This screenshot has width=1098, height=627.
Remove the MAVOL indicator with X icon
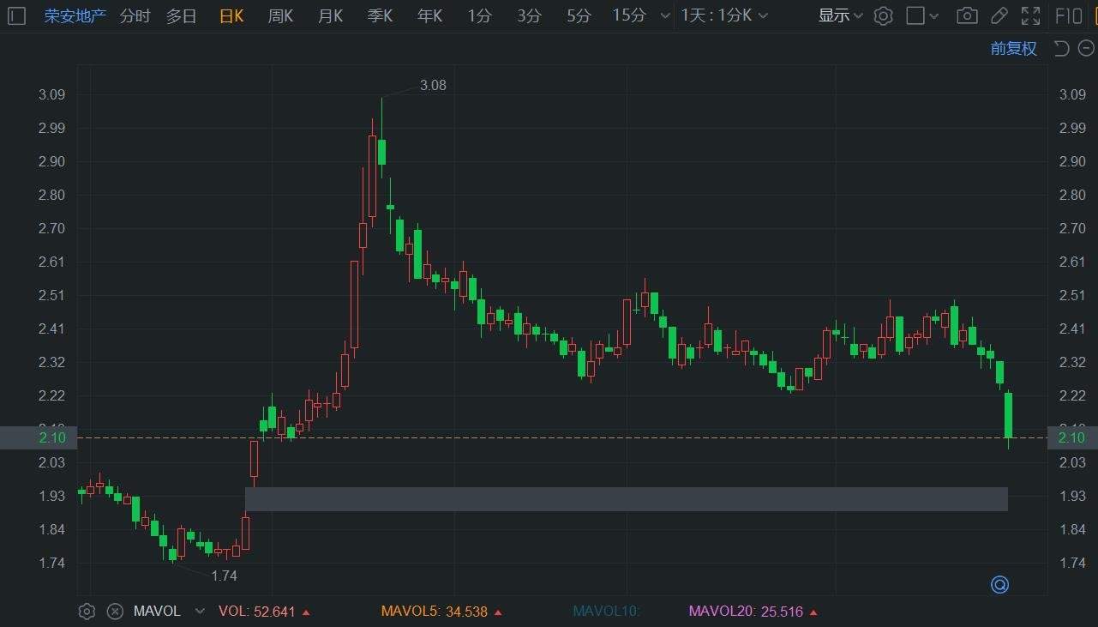pos(115,612)
